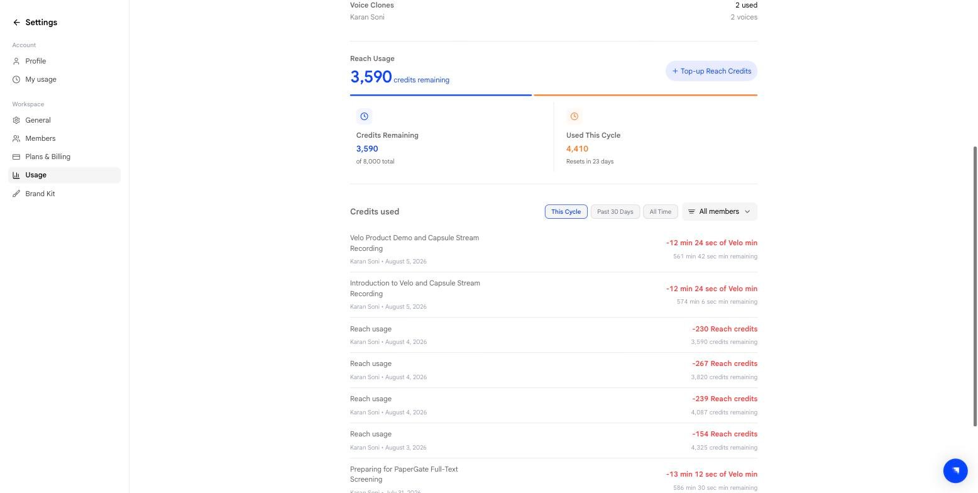Click the Voice Clones label
978x493 pixels.
372,5
